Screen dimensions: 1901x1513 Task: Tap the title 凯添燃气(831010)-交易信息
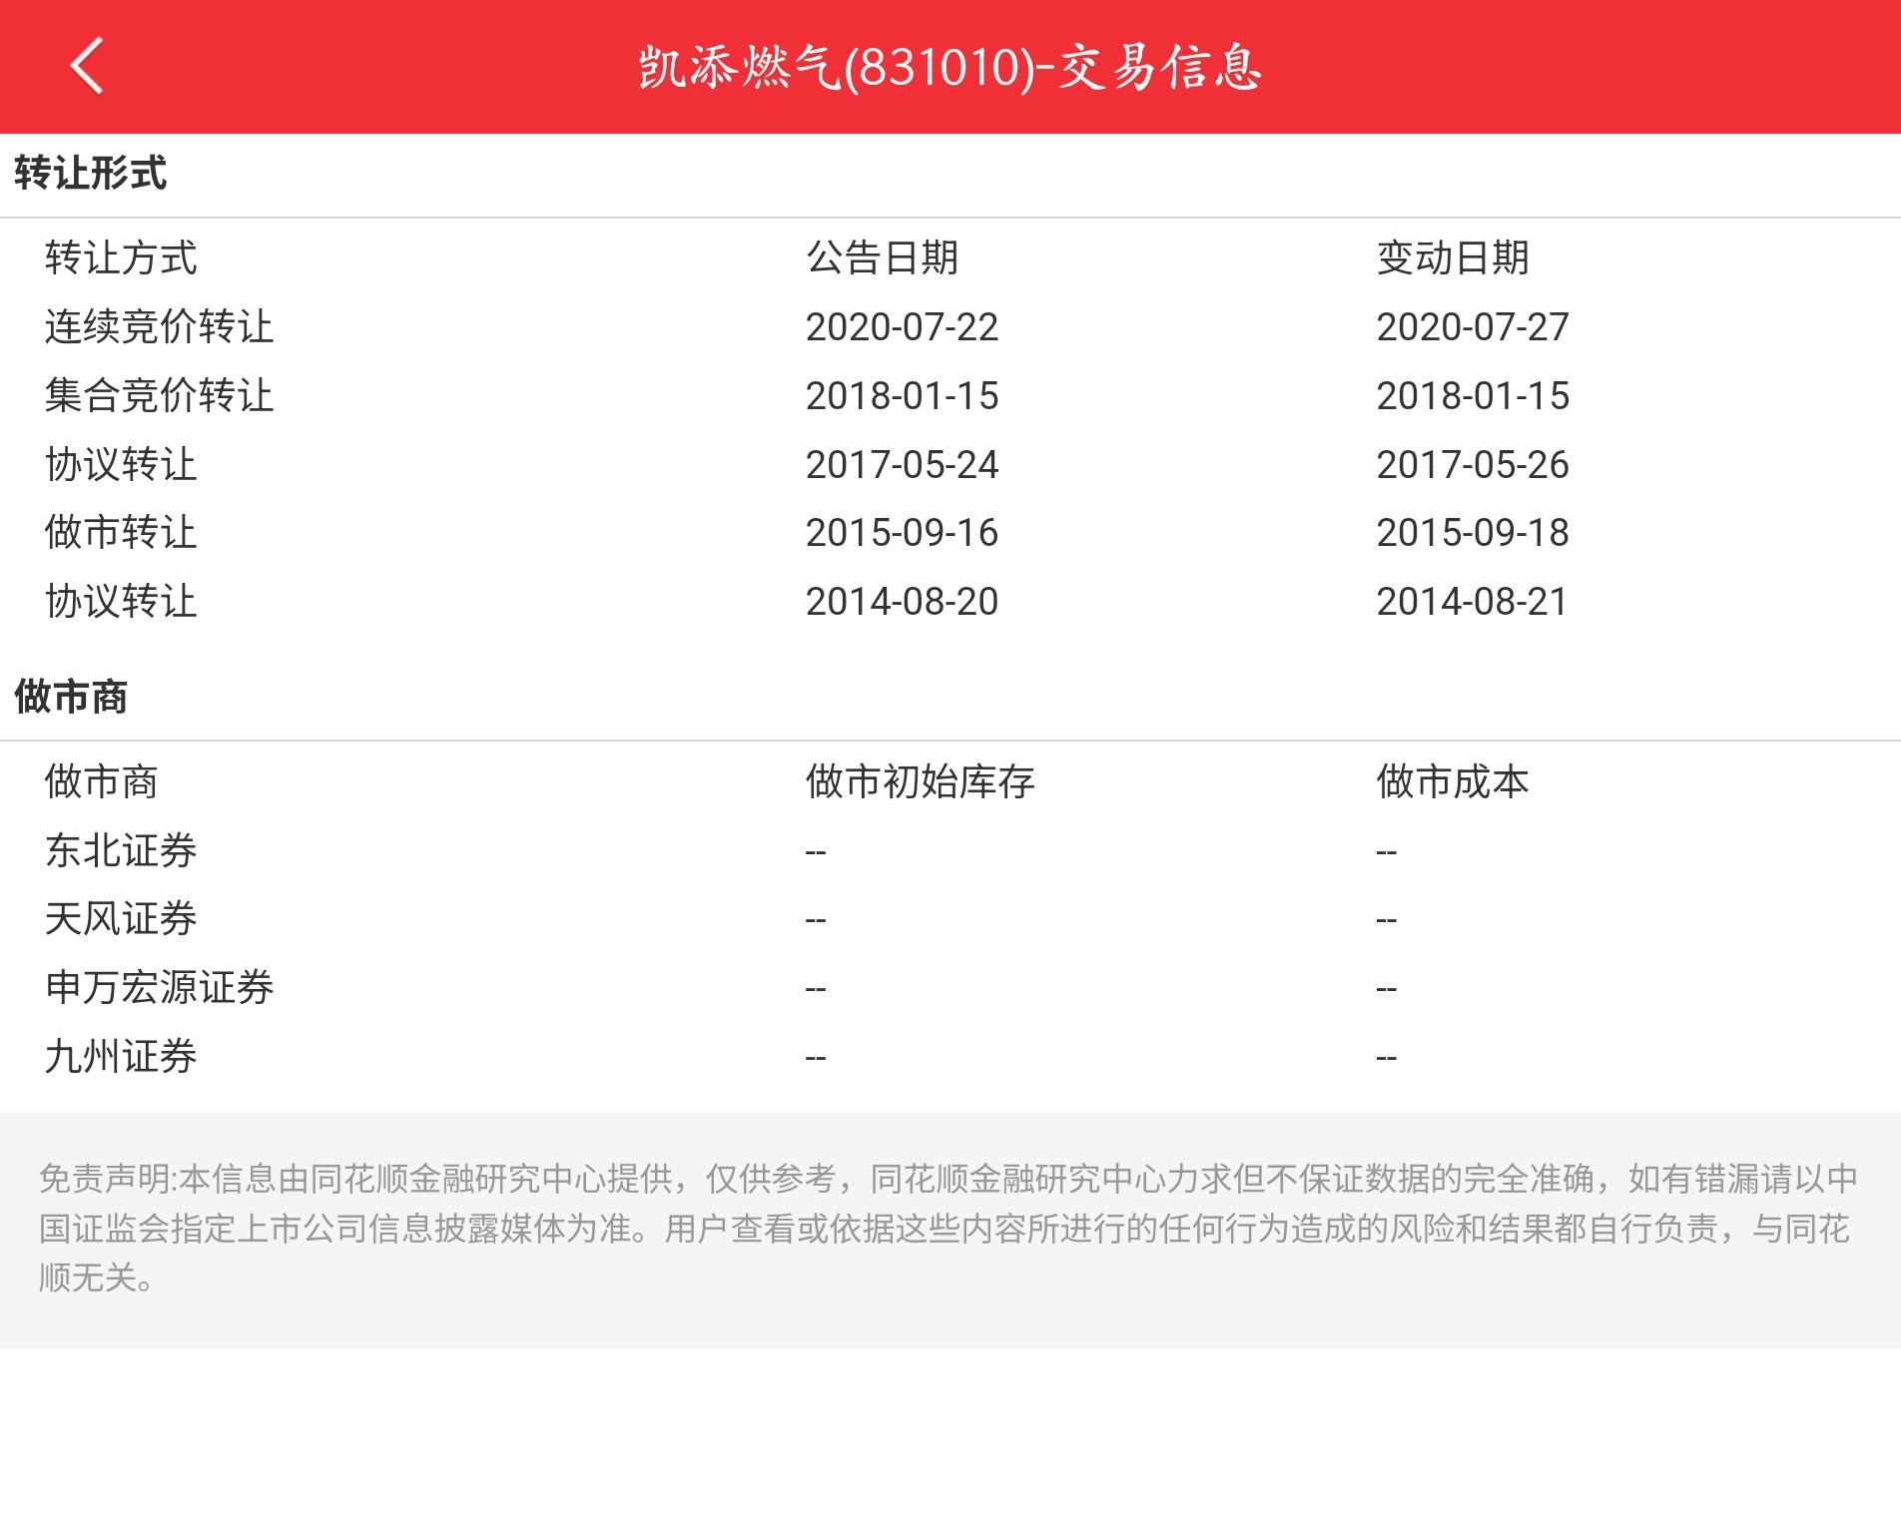coord(950,67)
